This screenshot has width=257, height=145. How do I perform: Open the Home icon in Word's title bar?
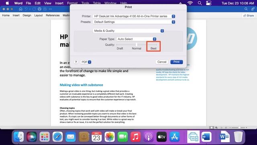pyautogui.click(x=20, y=9)
